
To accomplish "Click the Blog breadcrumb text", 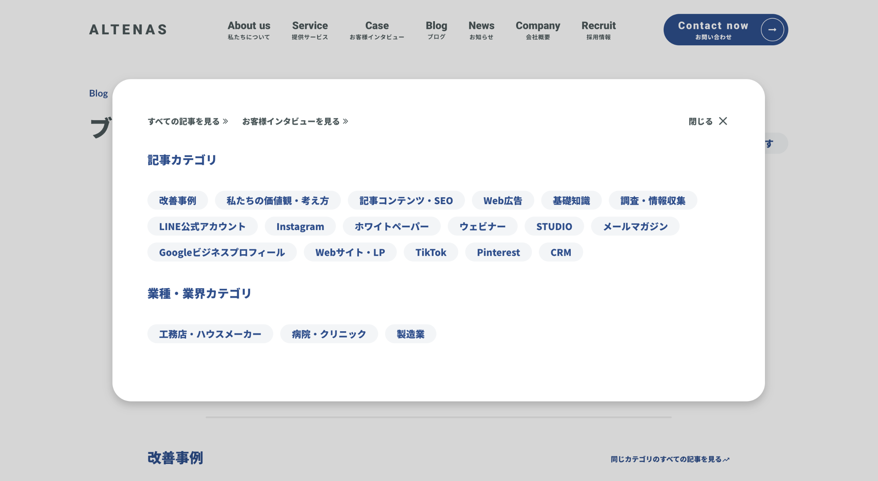I will tap(98, 93).
